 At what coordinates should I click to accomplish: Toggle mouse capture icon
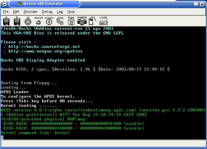point(93,21)
